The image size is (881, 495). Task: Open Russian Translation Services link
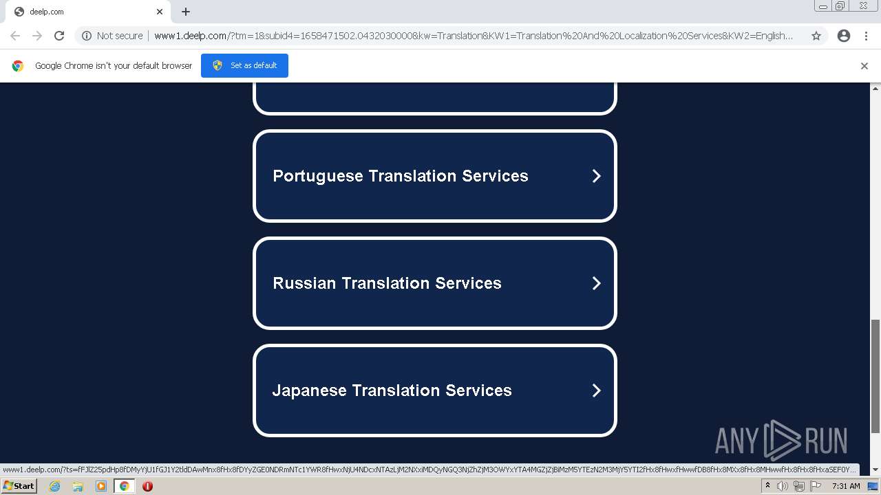435,283
